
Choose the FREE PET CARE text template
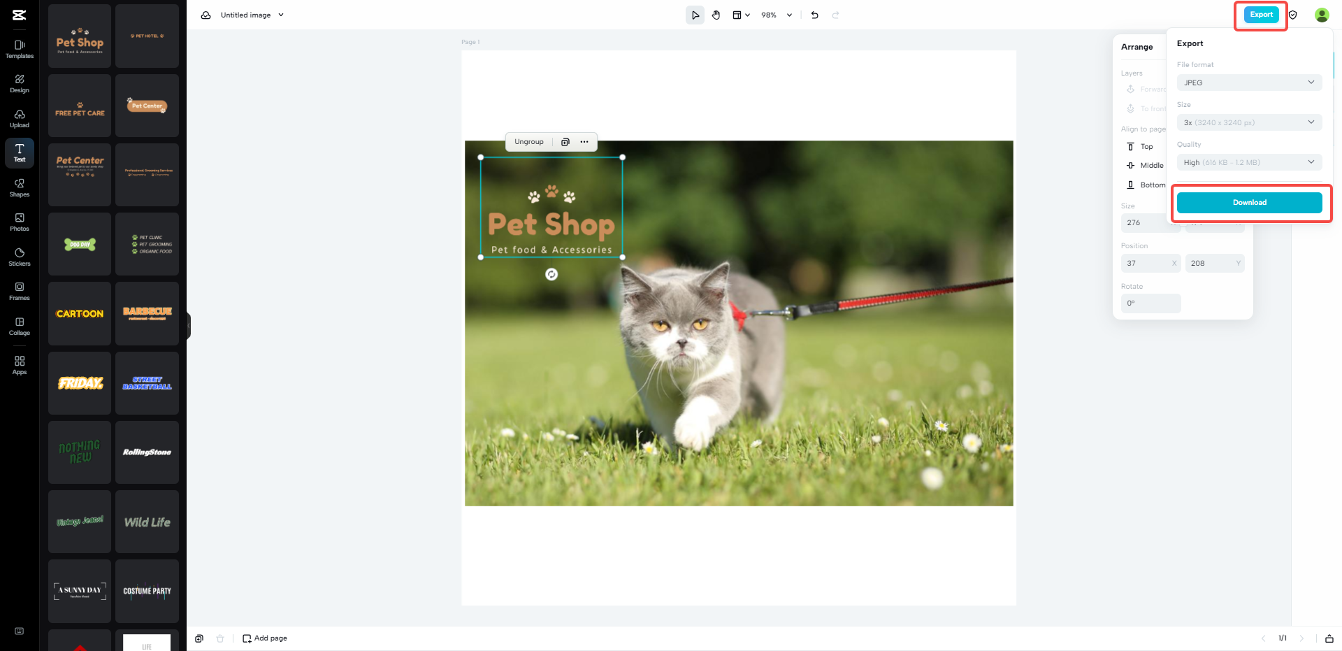[x=80, y=106]
